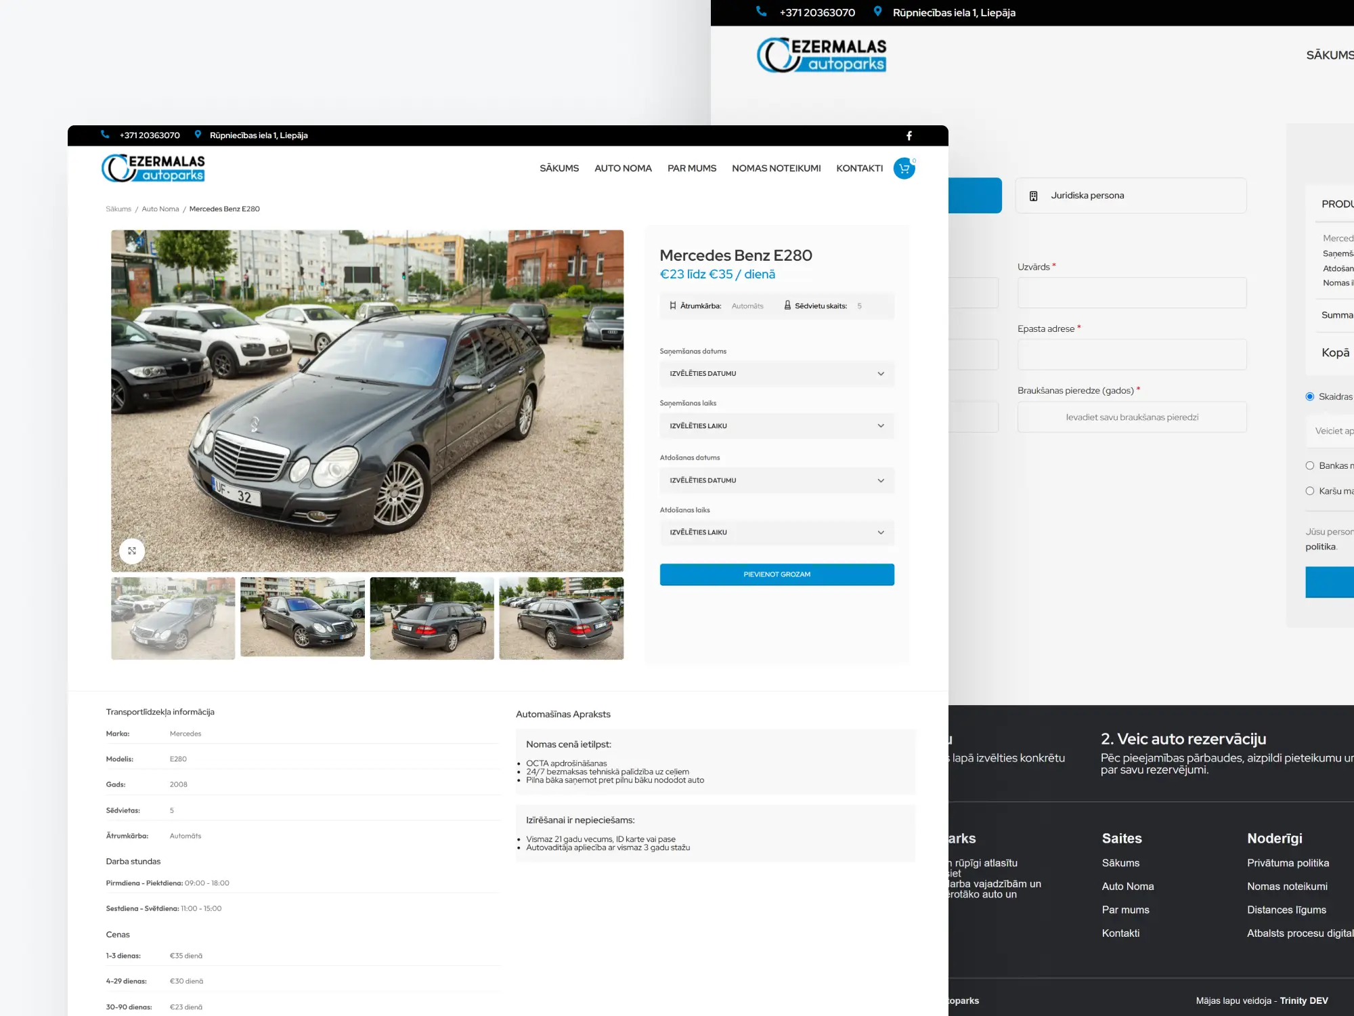
Task: Select the Karšu maksājums option
Action: point(1309,490)
